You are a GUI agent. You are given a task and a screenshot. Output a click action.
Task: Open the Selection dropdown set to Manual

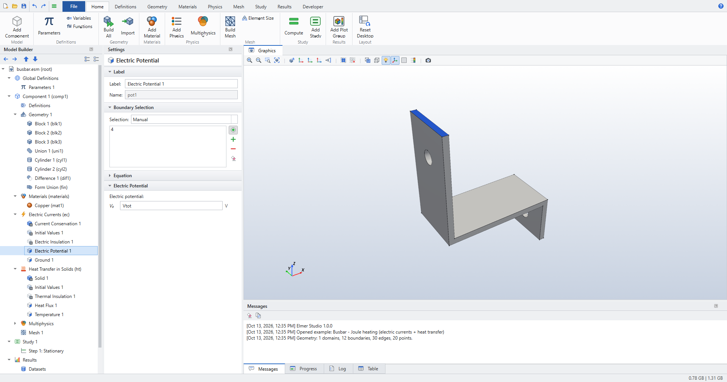coord(184,120)
